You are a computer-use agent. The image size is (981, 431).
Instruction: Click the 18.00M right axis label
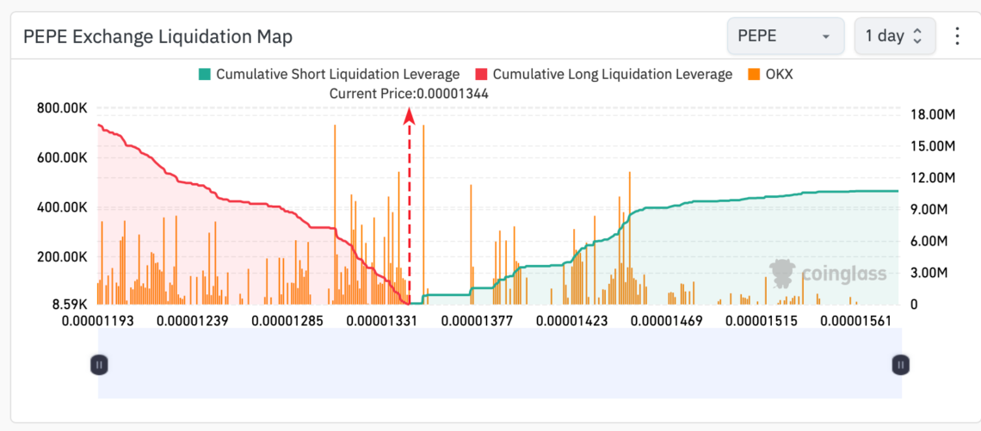(932, 114)
